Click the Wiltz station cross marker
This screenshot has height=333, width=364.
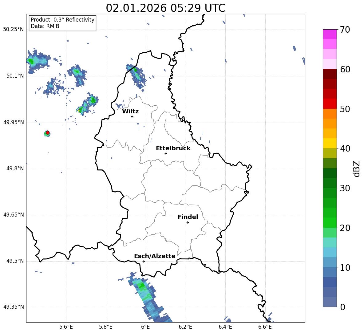click(132, 116)
